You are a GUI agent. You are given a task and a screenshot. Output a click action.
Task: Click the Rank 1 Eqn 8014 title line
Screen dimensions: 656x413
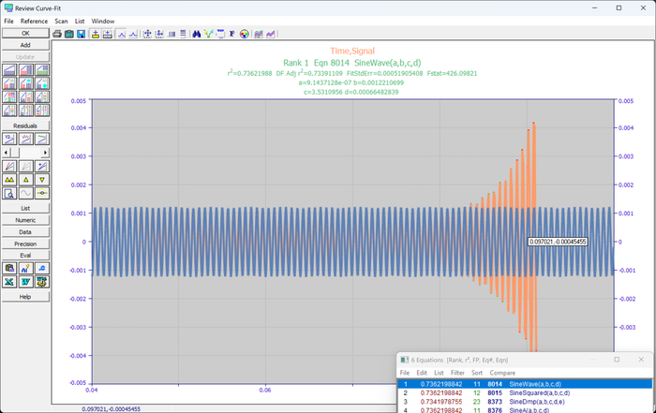point(352,63)
